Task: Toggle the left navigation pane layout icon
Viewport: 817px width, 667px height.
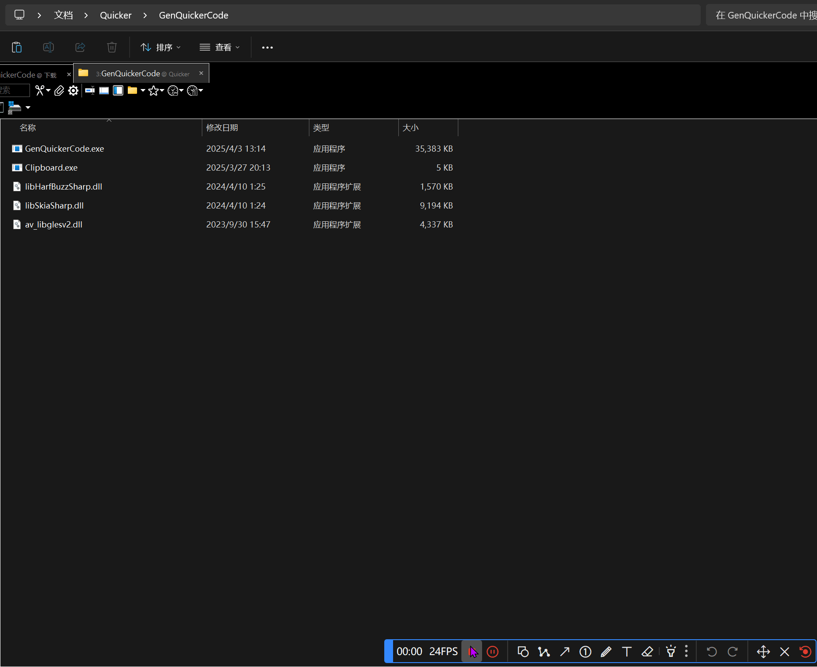Action: (118, 90)
